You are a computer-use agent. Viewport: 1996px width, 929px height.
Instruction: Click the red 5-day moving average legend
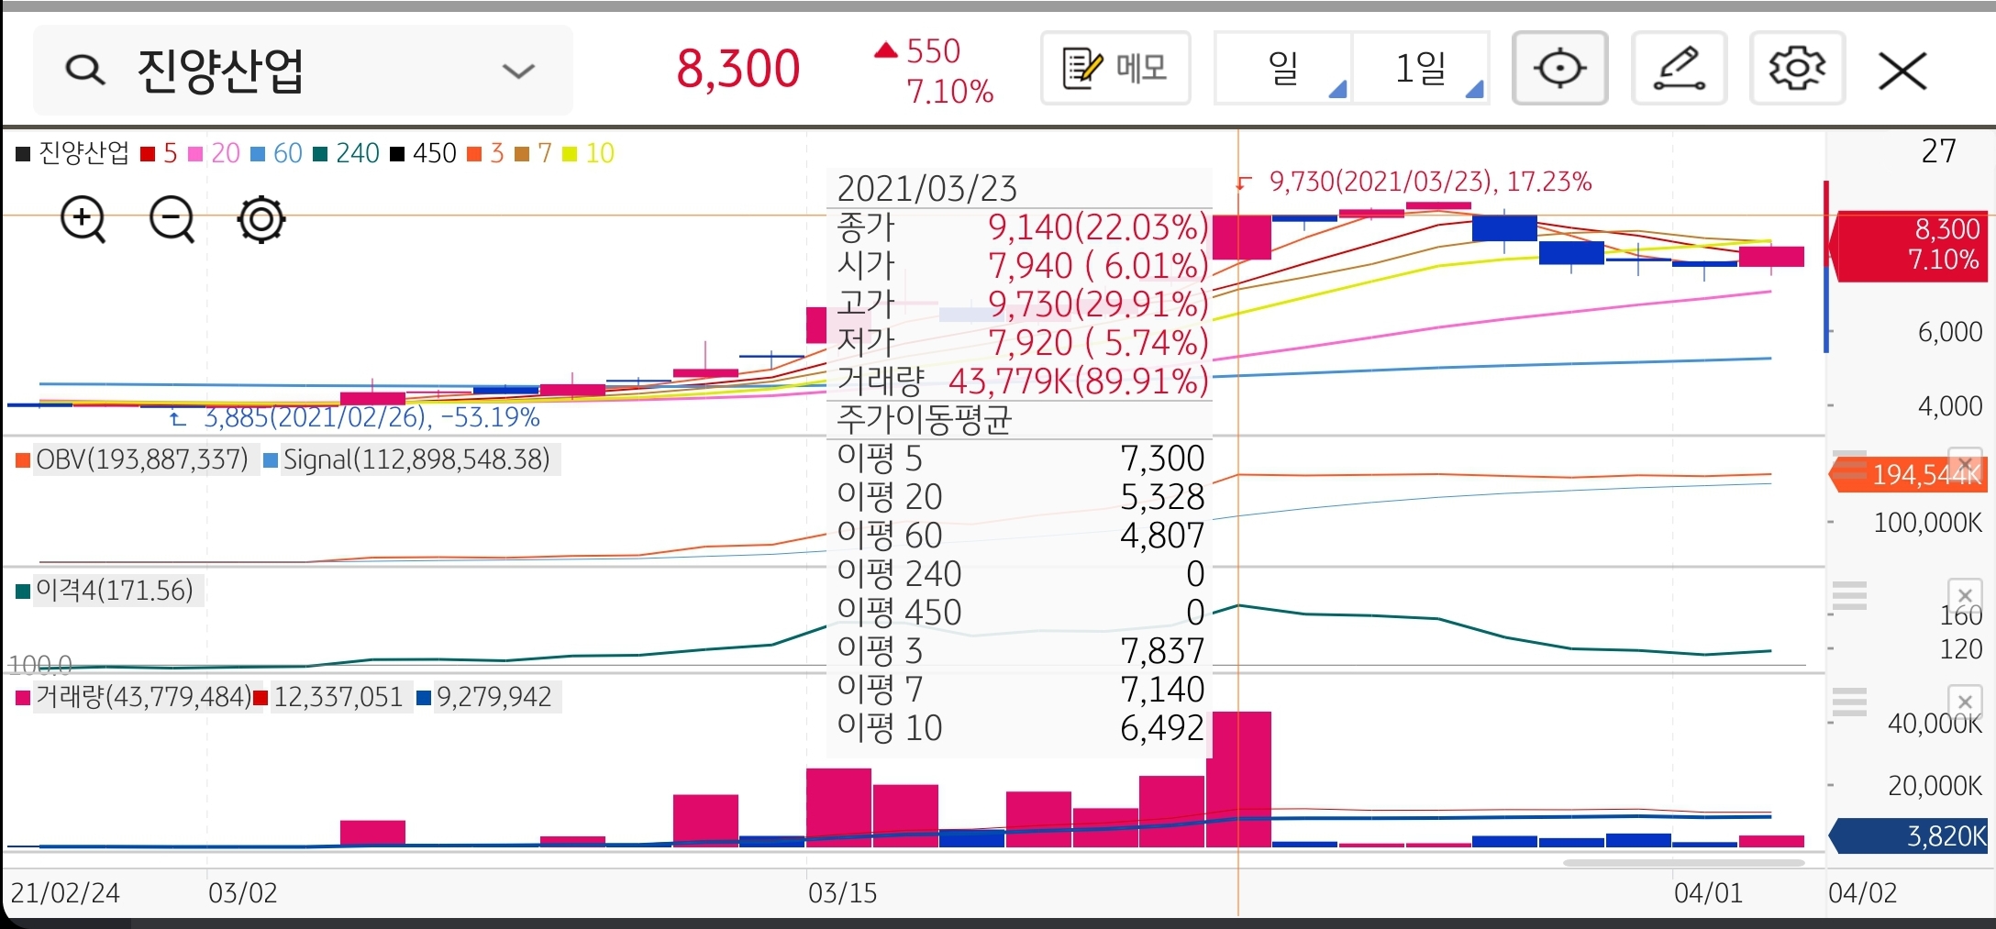[x=160, y=153]
